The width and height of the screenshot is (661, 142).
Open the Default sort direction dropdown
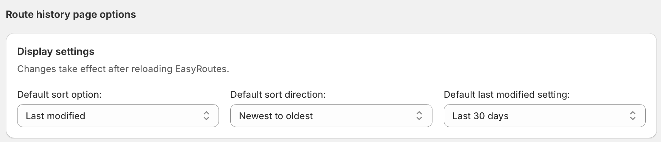331,116
